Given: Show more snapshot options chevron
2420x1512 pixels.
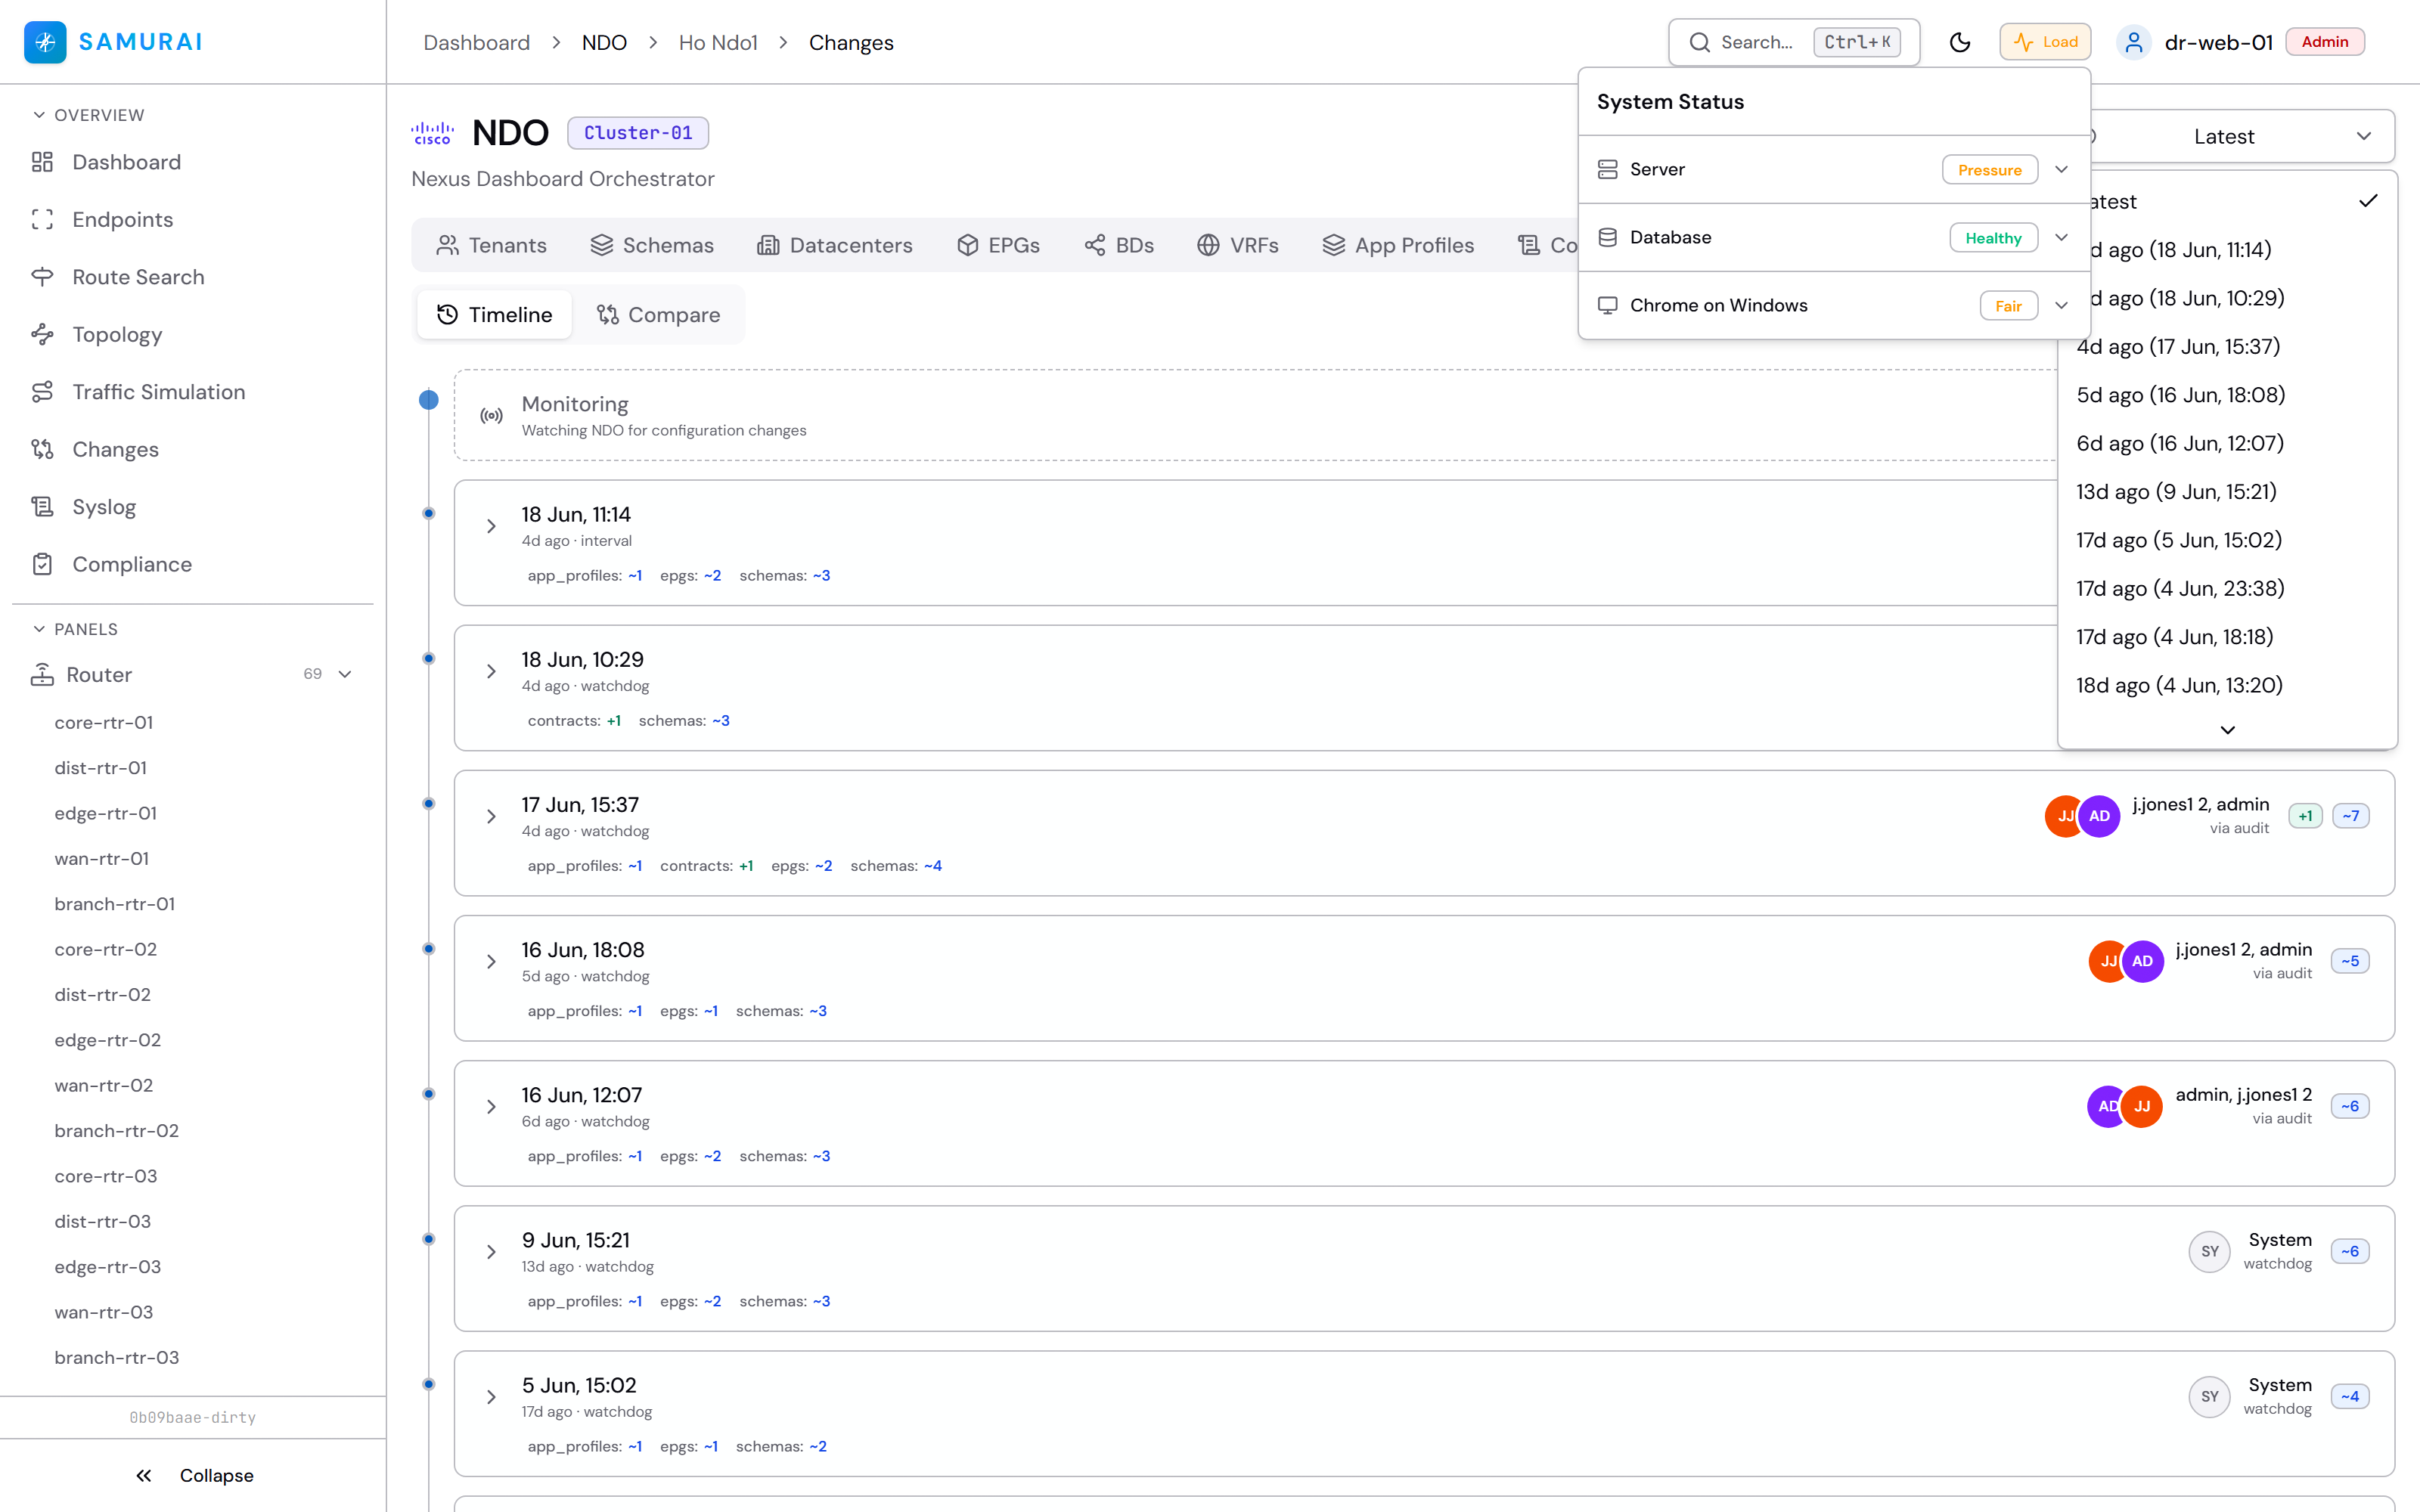Looking at the screenshot, I should click(x=2228, y=730).
